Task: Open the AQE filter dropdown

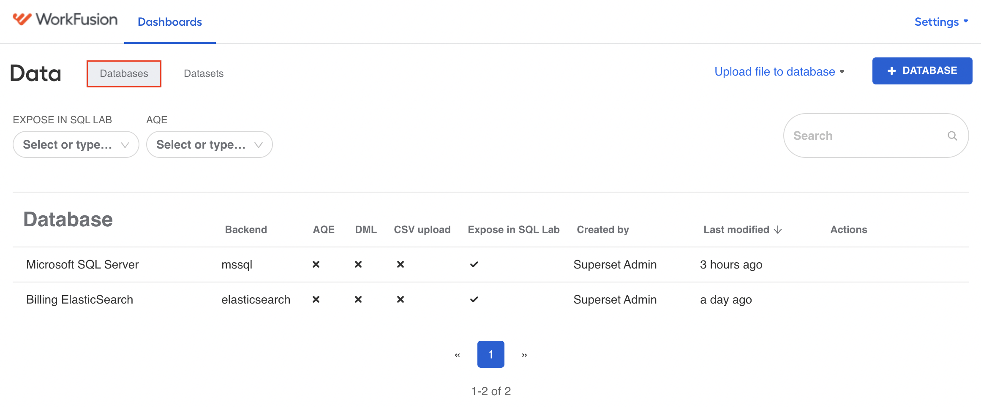Action: click(x=210, y=144)
